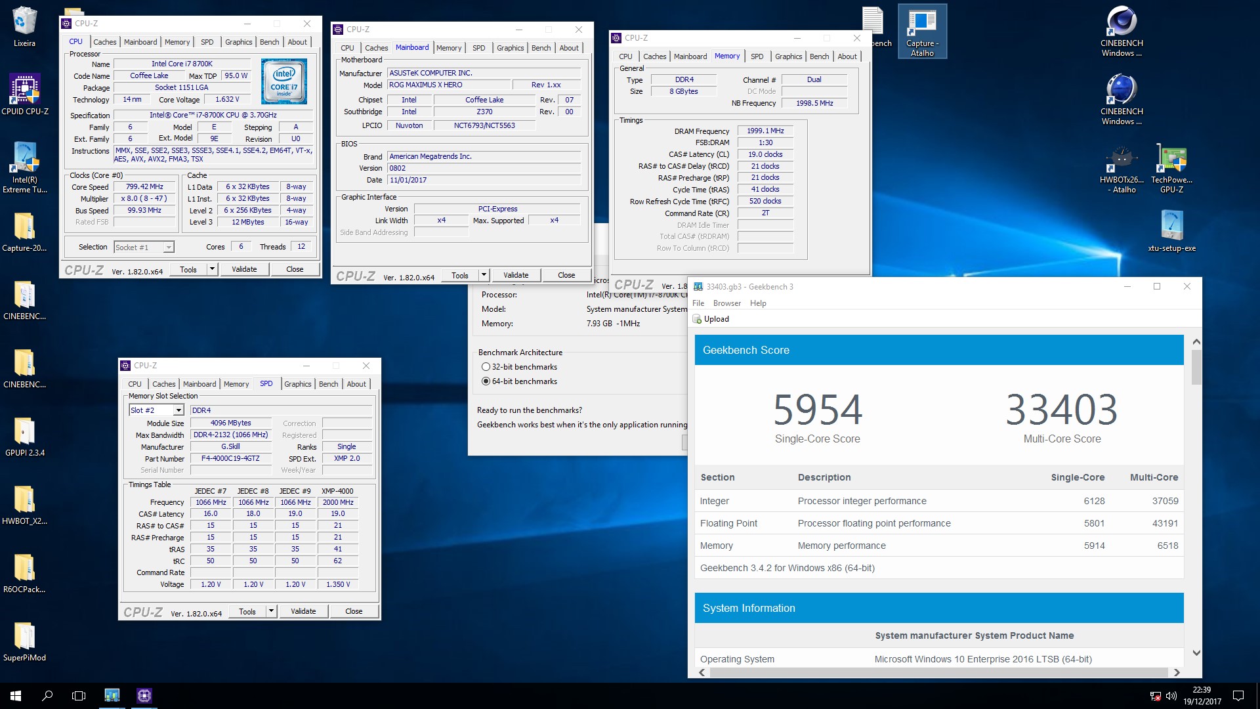The height and width of the screenshot is (709, 1260).
Task: Click Close in Mainboard CPU-Z window
Action: coord(566,275)
